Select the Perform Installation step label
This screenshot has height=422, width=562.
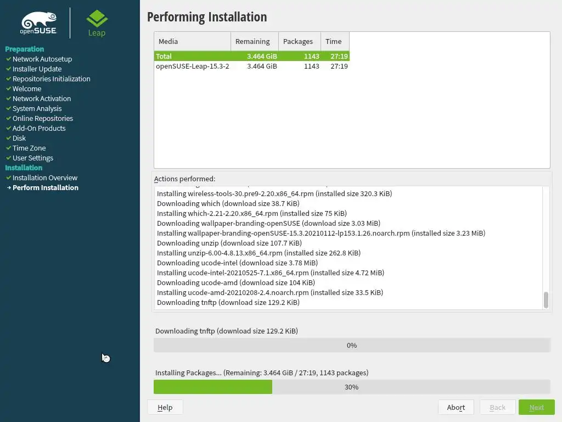tap(45, 188)
